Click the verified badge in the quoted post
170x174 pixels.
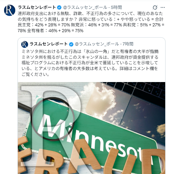71,44
